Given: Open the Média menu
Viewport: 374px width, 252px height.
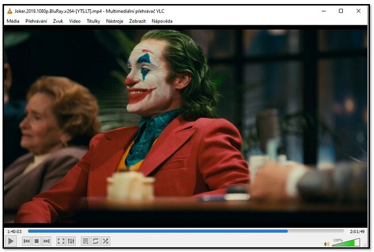Looking at the screenshot, I should tap(13, 21).
